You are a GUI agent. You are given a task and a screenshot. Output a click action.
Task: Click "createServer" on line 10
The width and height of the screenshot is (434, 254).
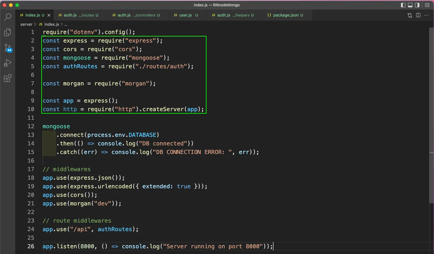coord(163,109)
